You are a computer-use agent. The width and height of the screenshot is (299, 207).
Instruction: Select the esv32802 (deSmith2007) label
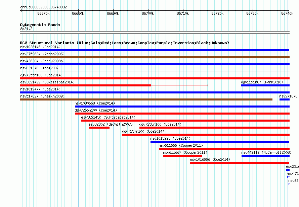click(x=111, y=124)
